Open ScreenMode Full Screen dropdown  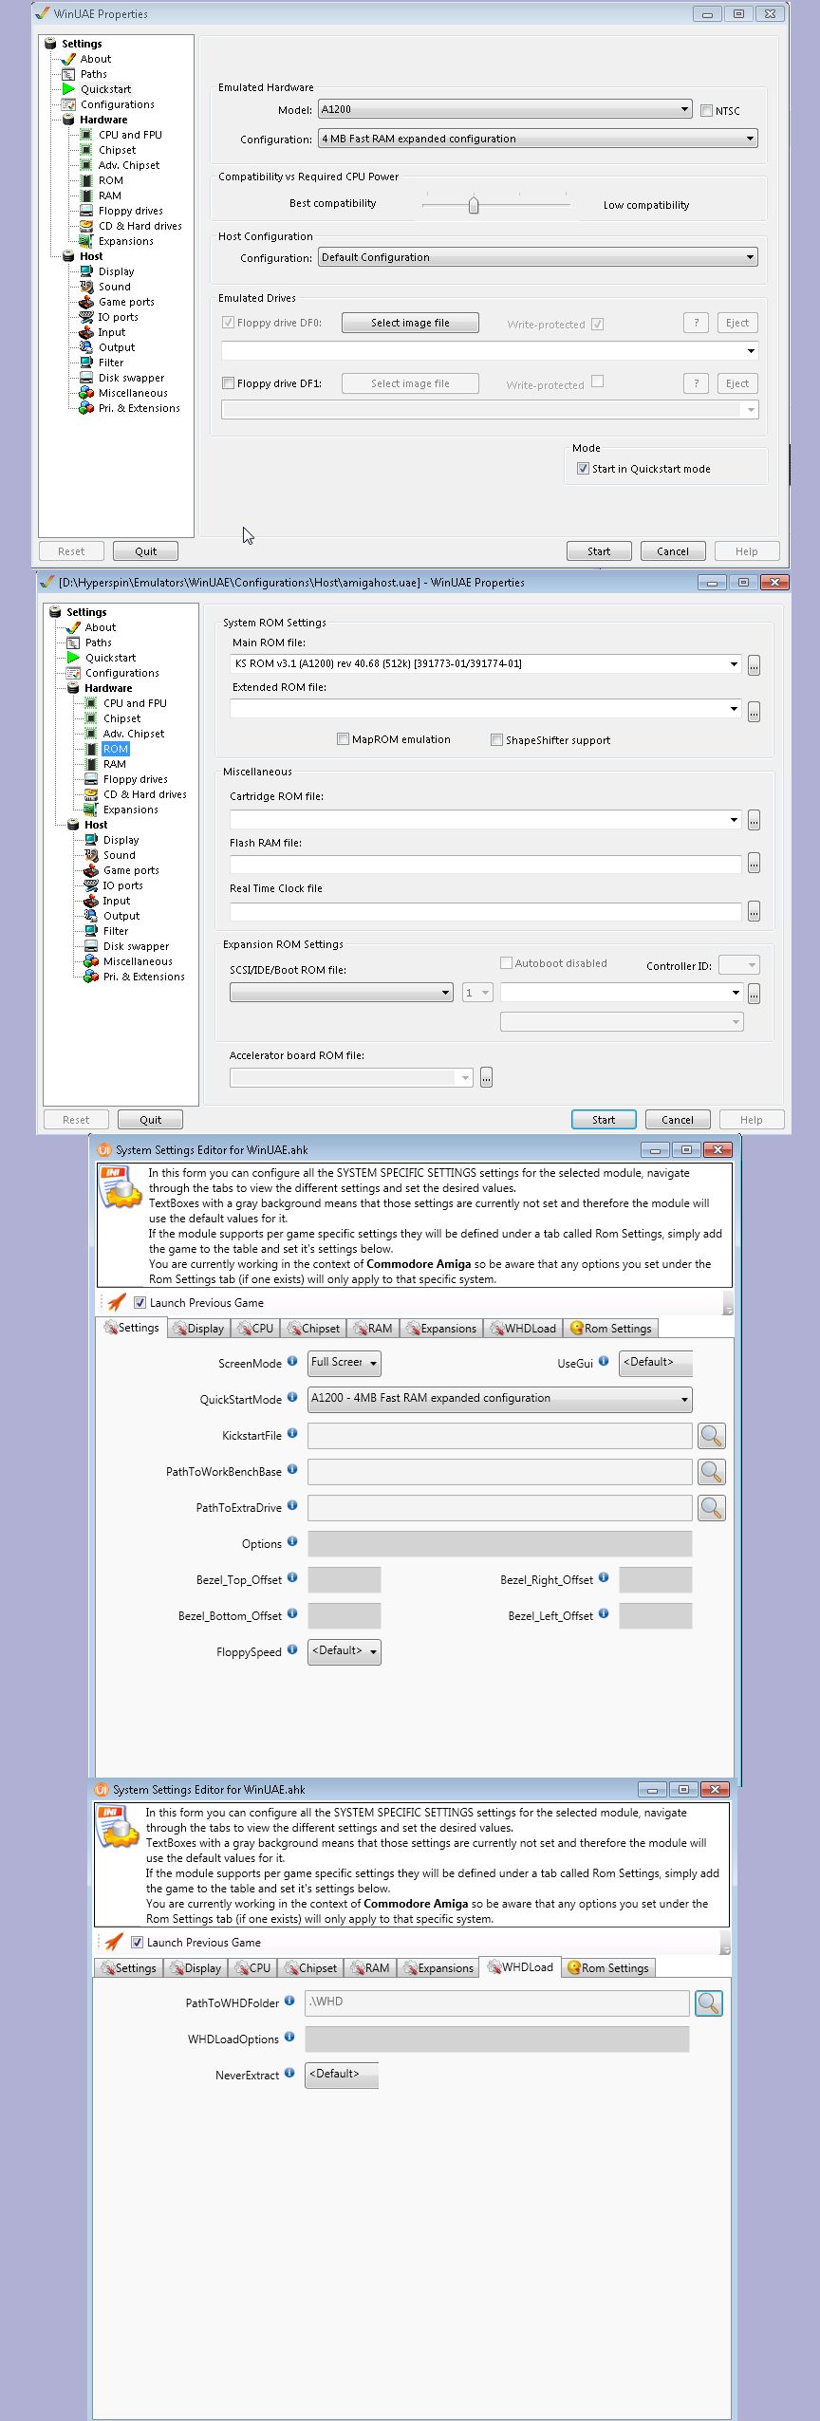tap(344, 1363)
